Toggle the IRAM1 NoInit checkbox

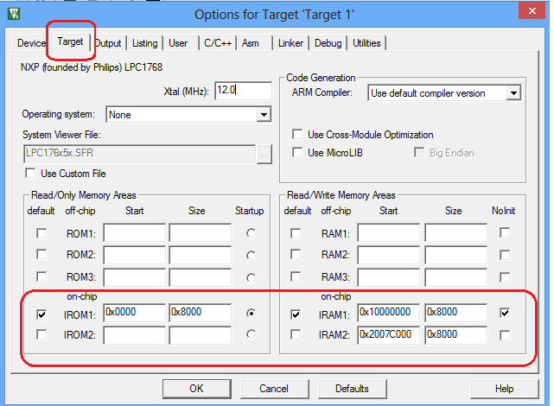(504, 314)
